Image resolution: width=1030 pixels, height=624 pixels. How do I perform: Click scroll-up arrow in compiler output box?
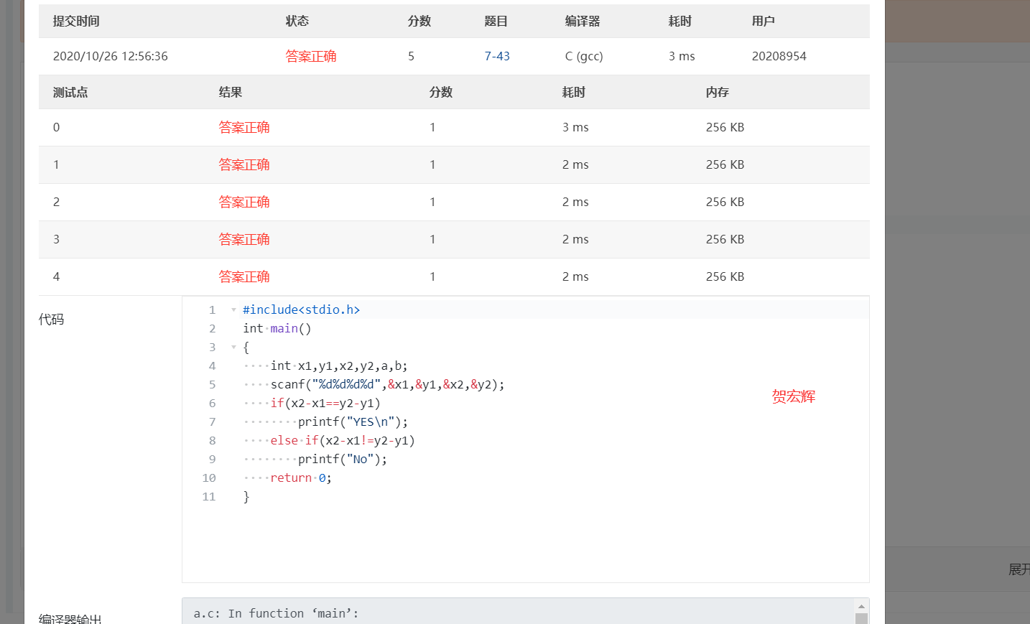click(861, 607)
